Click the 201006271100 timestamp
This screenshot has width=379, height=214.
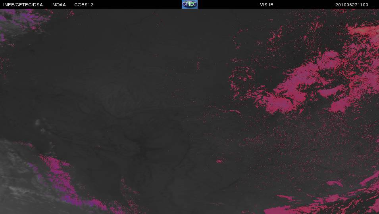click(x=352, y=5)
